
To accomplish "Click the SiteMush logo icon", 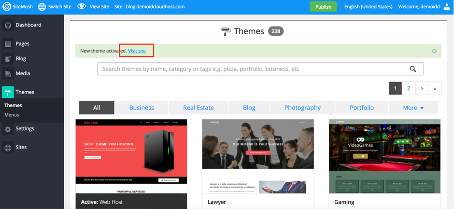I will click(x=7, y=7).
